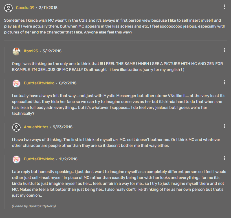Click the 9/23/2018 reply timestamp
Image resolution: width=231 pixels, height=218 pixels.
[62, 127]
